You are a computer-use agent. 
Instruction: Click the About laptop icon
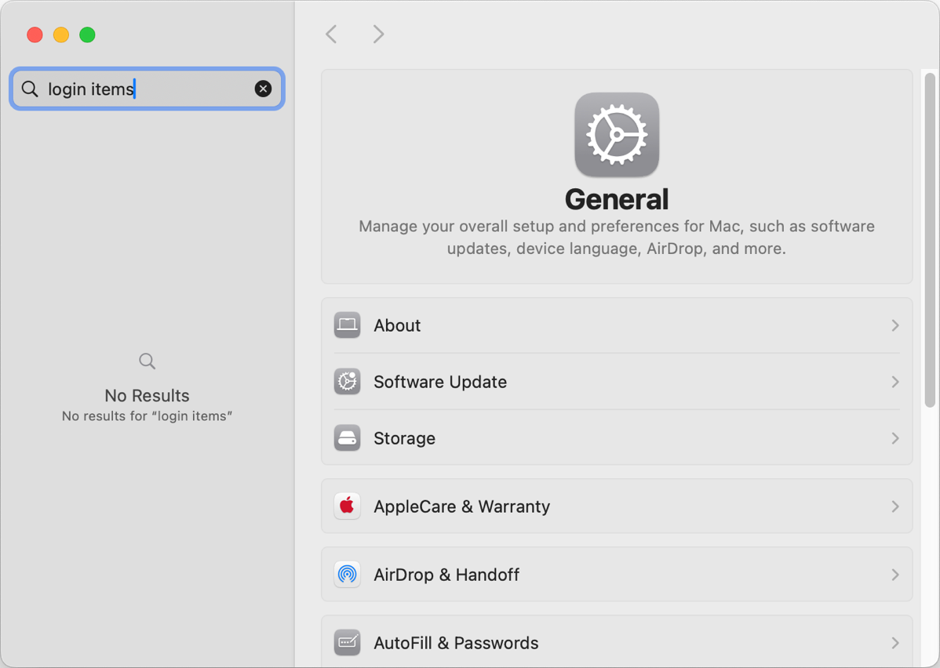coord(347,325)
